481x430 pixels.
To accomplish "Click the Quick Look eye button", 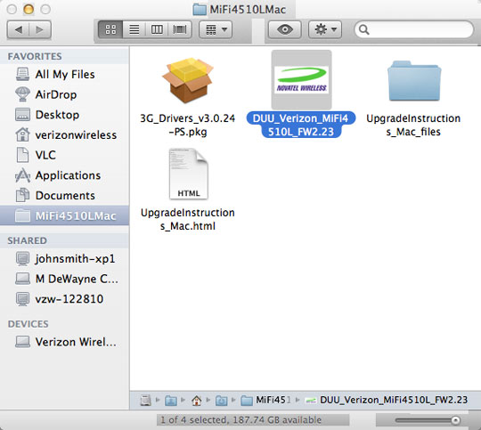I will [285, 29].
